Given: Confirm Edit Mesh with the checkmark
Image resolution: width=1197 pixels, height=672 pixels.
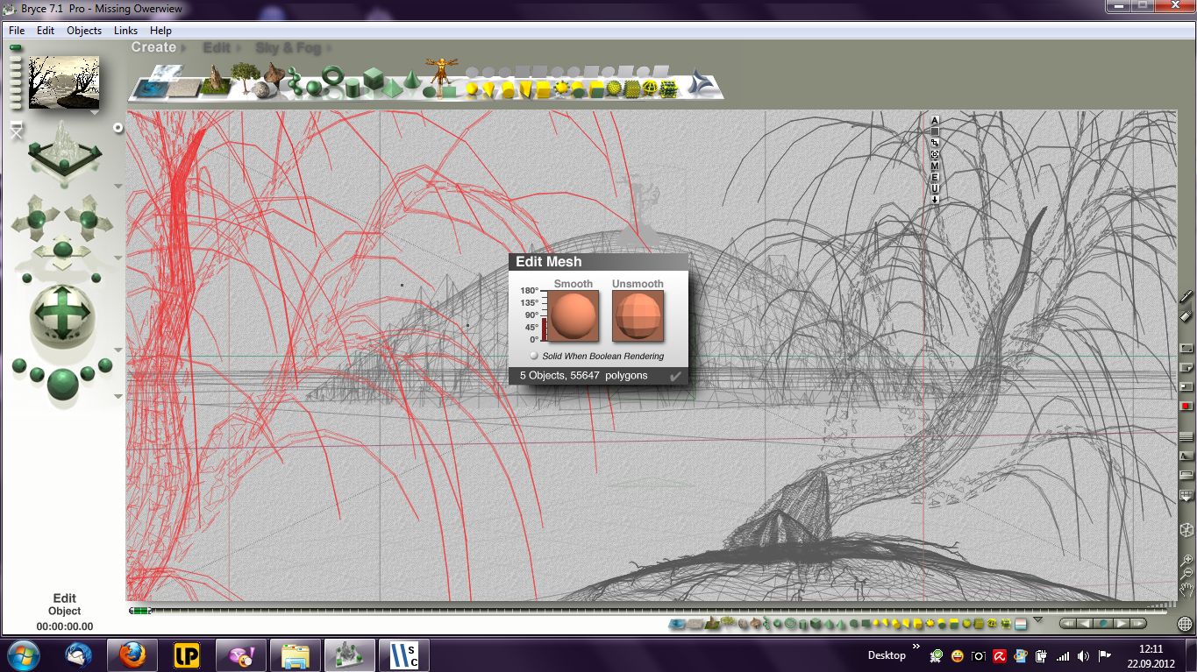Looking at the screenshot, I should coord(675,376).
